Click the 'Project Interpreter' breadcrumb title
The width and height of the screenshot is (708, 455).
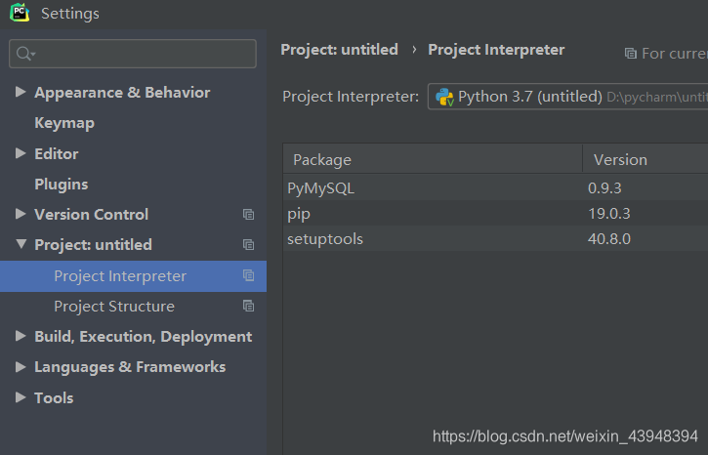pos(496,50)
